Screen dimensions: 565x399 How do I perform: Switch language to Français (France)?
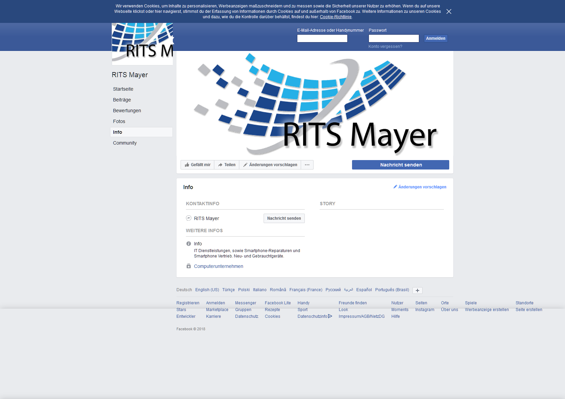point(306,290)
